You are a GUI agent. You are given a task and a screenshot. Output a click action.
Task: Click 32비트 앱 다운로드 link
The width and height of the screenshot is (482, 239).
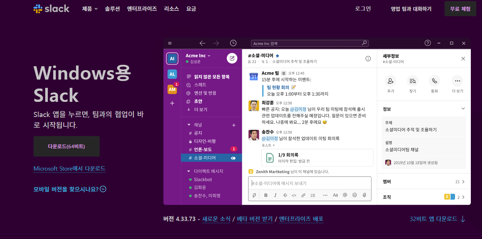(x=437, y=219)
